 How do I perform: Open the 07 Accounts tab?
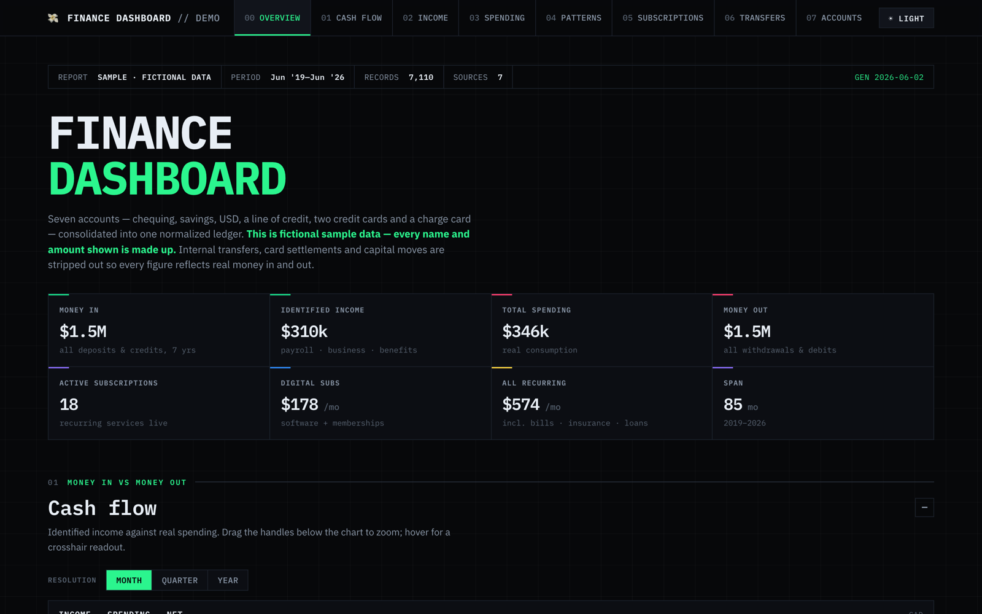click(x=834, y=18)
